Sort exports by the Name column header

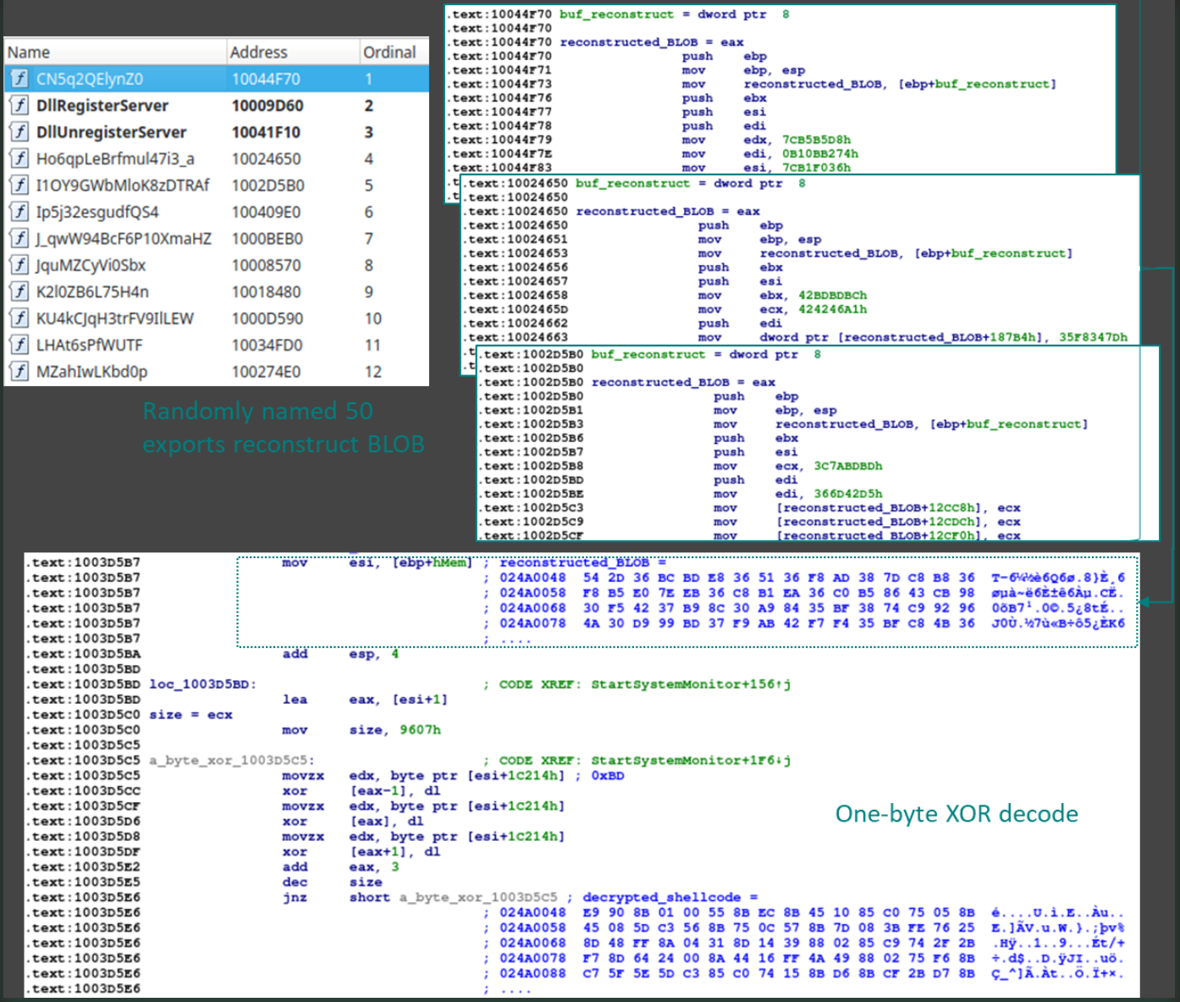coord(28,52)
